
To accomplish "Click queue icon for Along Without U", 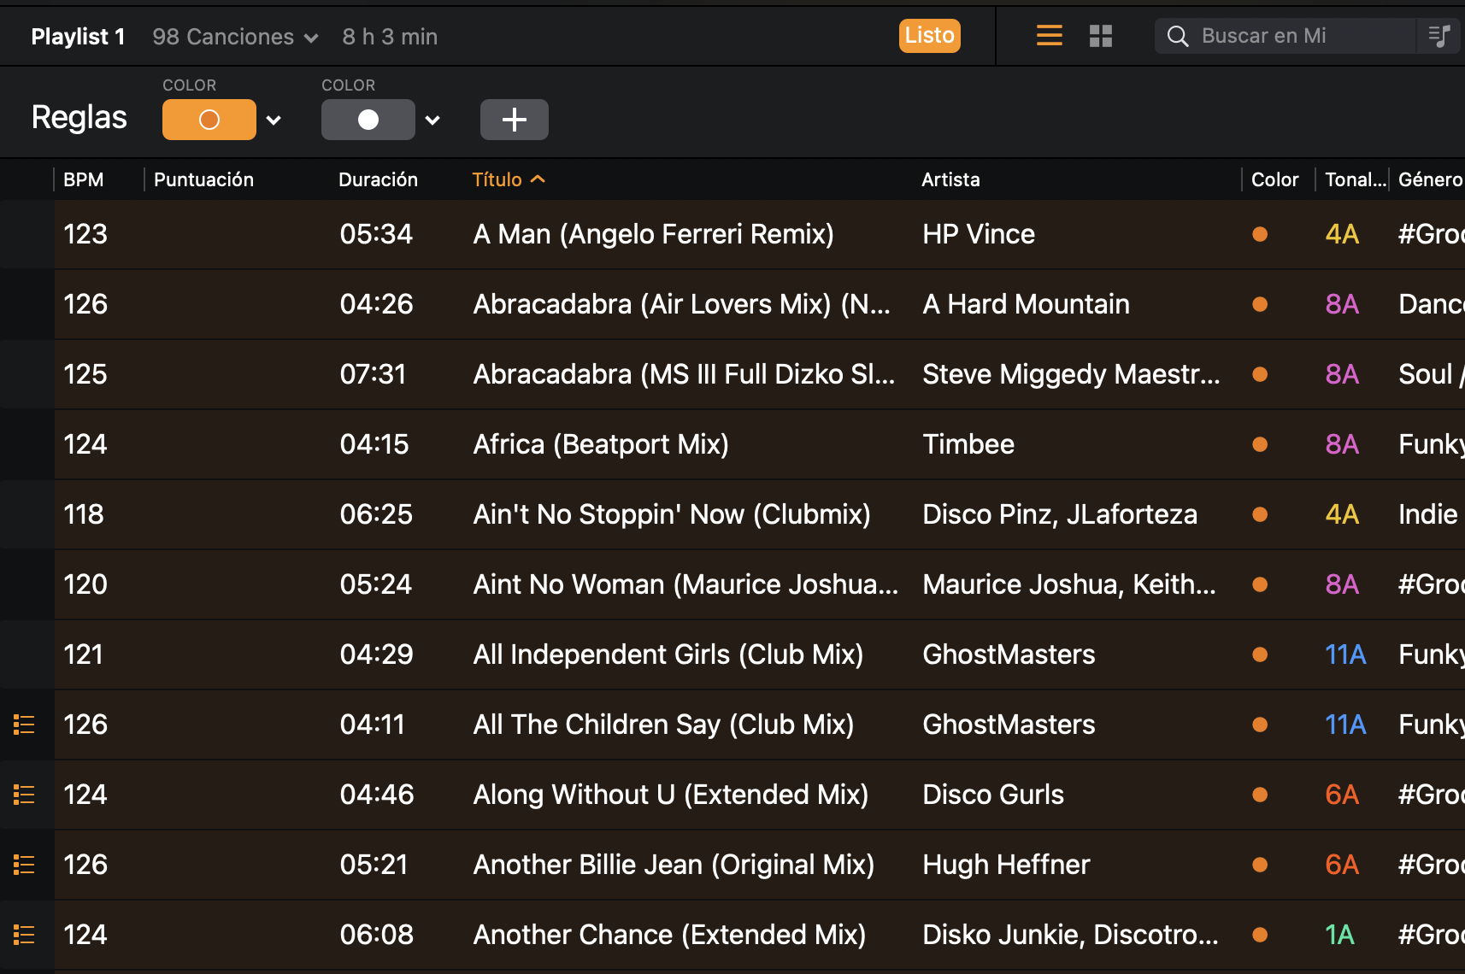I will (24, 795).
